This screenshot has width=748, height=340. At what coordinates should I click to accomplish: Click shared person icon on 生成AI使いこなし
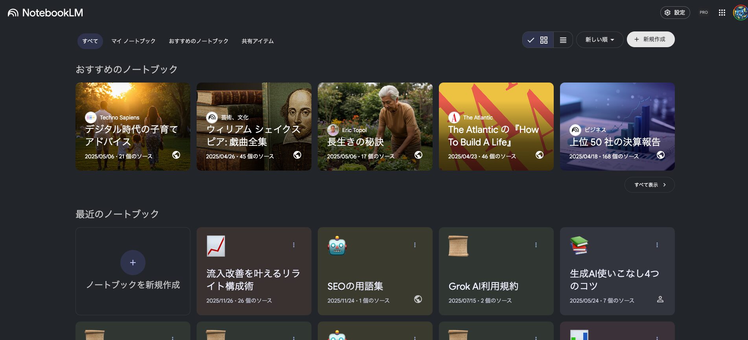click(x=660, y=299)
